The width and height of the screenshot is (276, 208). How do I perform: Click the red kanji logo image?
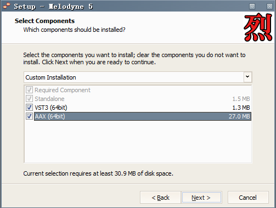258,27
